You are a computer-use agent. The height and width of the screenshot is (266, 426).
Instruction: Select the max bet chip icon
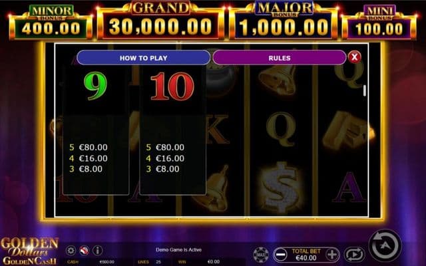(260, 255)
